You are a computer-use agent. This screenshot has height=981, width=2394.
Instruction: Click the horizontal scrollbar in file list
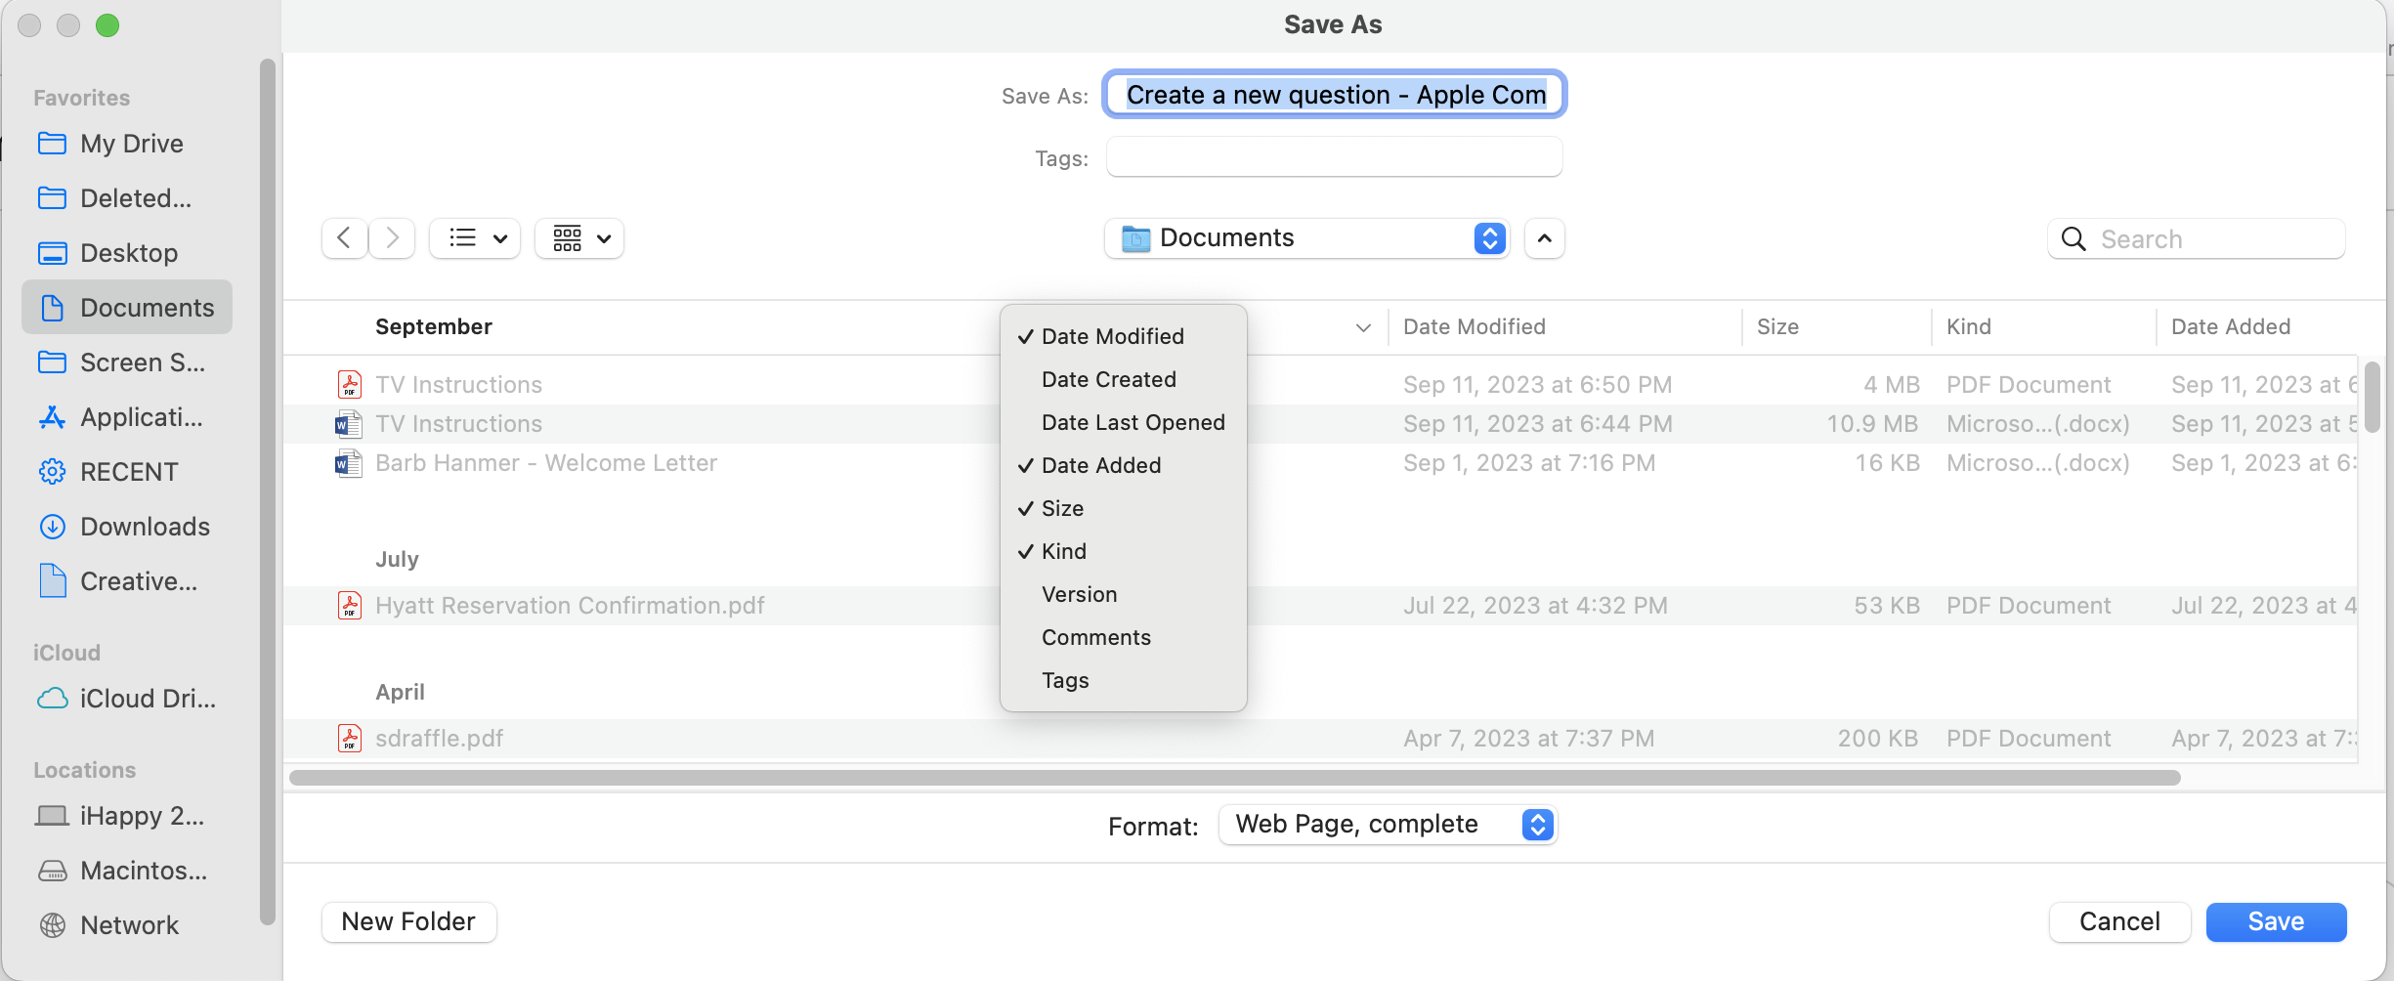tap(1233, 778)
